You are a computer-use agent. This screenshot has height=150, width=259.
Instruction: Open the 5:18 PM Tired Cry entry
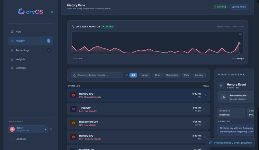point(138,109)
